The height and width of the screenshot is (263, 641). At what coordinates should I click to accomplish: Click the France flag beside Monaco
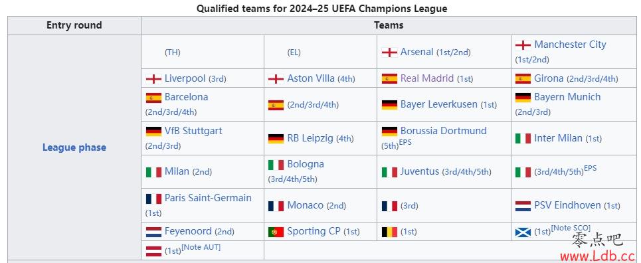coord(276,206)
